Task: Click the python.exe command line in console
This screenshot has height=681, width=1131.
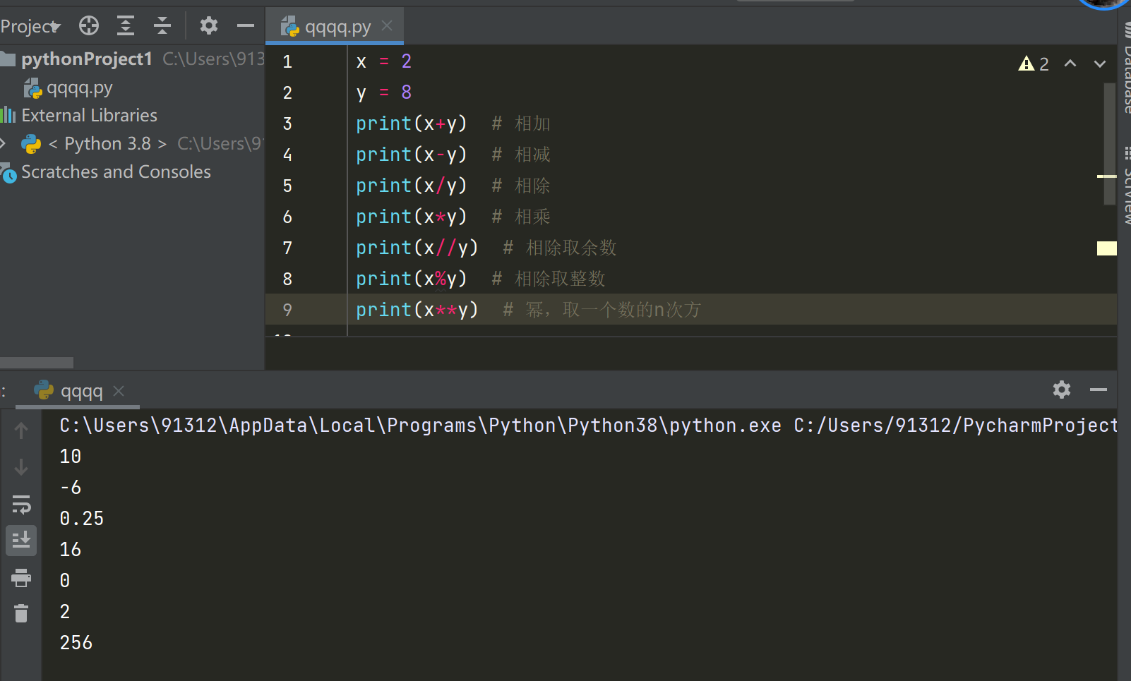Action: pos(588,426)
